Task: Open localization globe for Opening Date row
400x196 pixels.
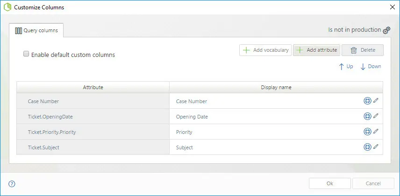Action: point(367,116)
